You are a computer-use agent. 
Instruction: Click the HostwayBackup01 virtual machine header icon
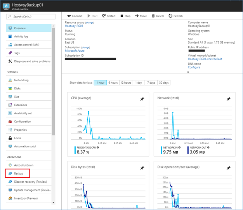[6, 6]
